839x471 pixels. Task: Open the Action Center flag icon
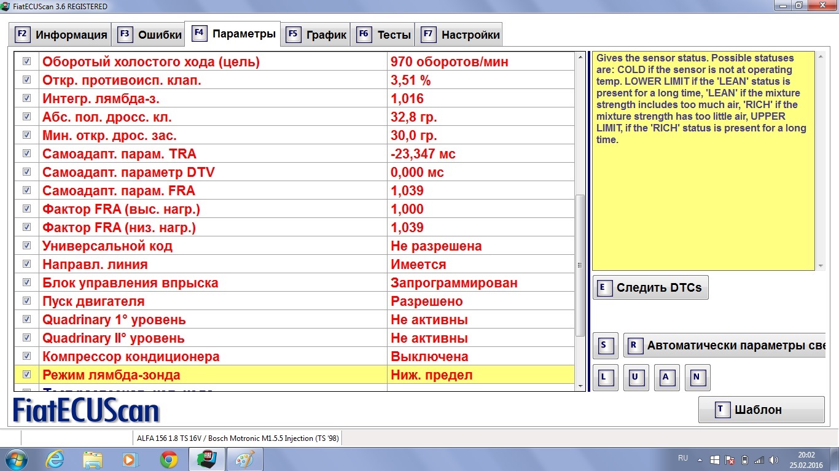(x=730, y=459)
